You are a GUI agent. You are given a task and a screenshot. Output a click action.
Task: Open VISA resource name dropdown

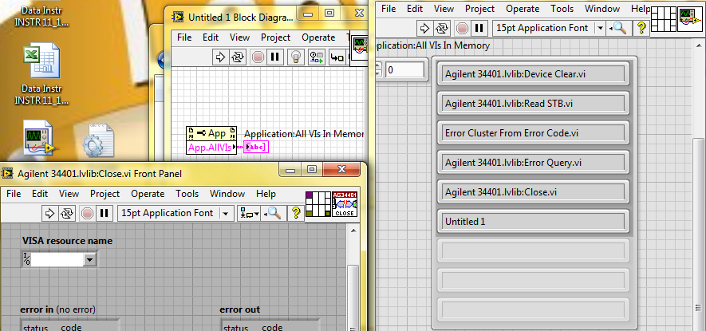[x=89, y=259]
